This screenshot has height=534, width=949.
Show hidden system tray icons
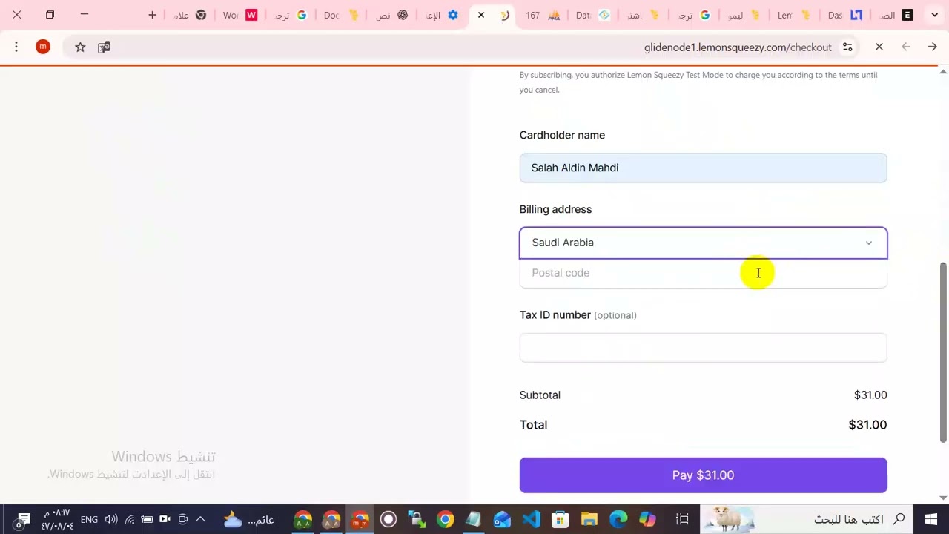200,519
